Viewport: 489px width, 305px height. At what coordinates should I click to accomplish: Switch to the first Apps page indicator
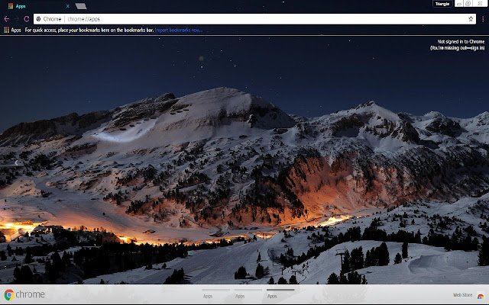[215, 294]
